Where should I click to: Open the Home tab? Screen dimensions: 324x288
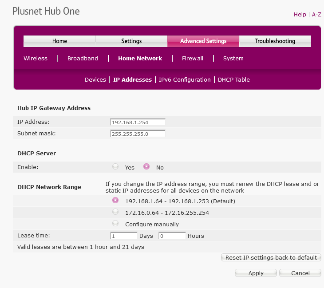pyautogui.click(x=59, y=41)
